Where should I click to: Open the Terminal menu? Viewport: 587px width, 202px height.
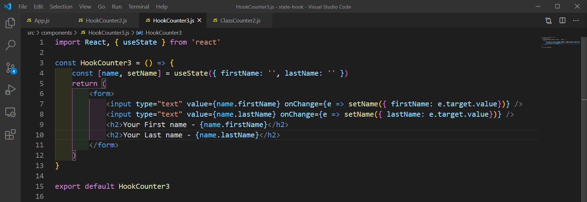tap(139, 6)
